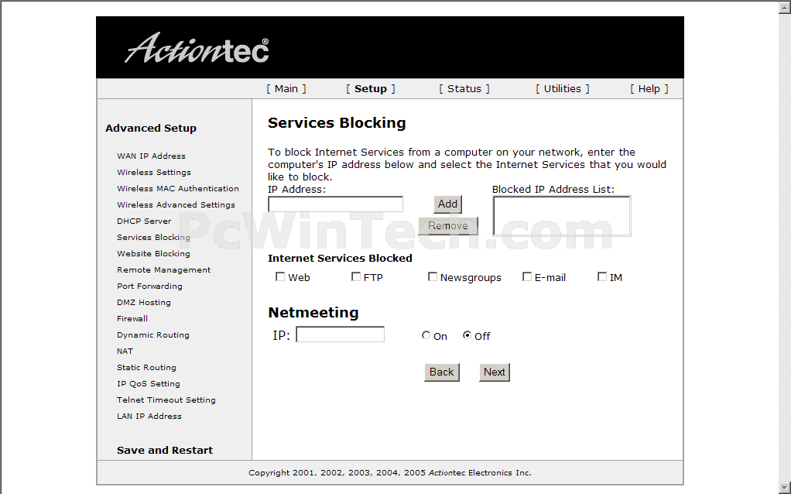Open Telnet Timeout Setting
The image size is (791, 494).
[x=166, y=400]
